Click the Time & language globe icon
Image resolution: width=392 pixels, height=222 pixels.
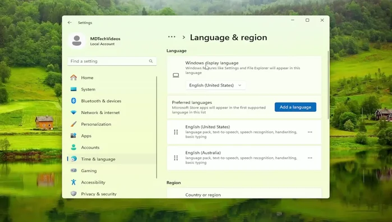coord(74,159)
